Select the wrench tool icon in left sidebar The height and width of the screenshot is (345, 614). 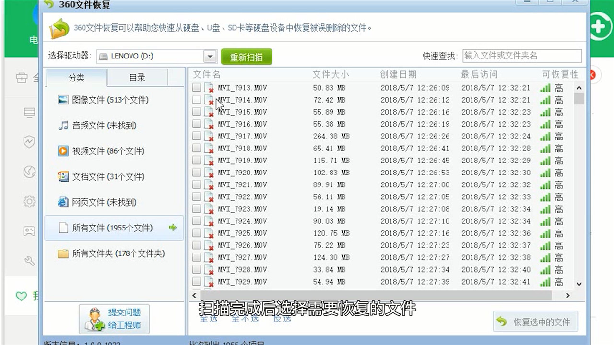pyautogui.click(x=29, y=261)
